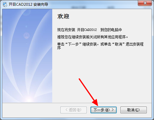Cancel setup with the 取消(C) button
This screenshot has width=154, height=120.
coord(134,110)
